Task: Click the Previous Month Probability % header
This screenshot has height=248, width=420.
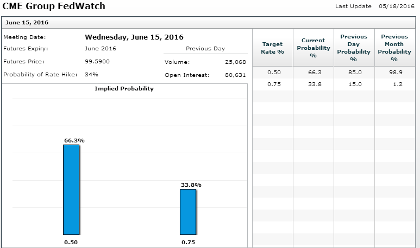Action: point(394,48)
